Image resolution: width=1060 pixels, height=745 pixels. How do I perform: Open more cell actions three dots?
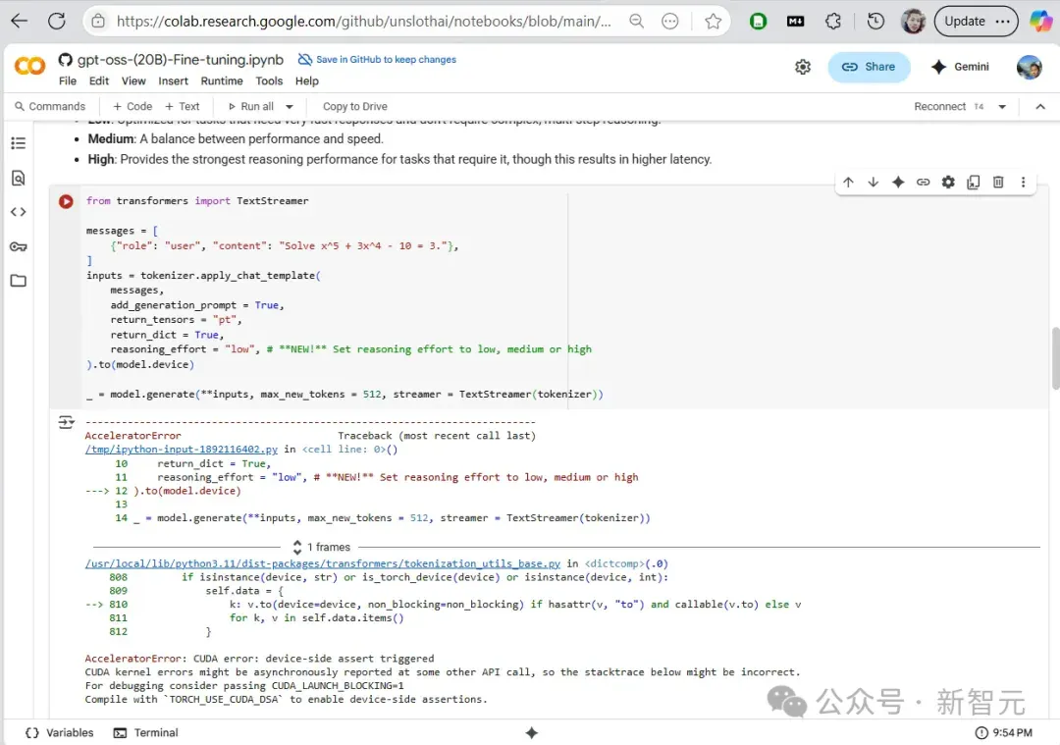tap(1023, 182)
